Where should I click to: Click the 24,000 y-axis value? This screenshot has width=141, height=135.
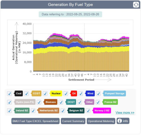point(27,43)
